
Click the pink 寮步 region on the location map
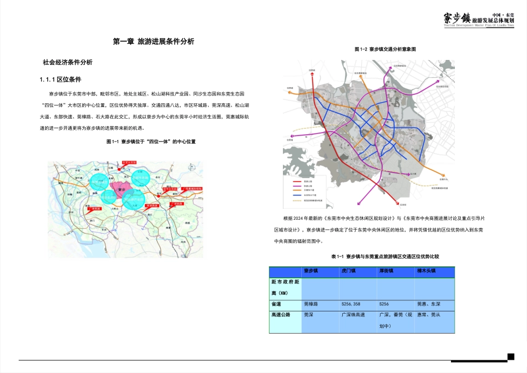pyautogui.click(x=121, y=189)
